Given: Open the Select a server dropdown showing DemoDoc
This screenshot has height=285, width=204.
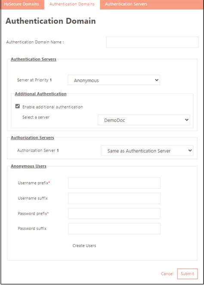Looking at the screenshot, I should [x=144, y=120].
